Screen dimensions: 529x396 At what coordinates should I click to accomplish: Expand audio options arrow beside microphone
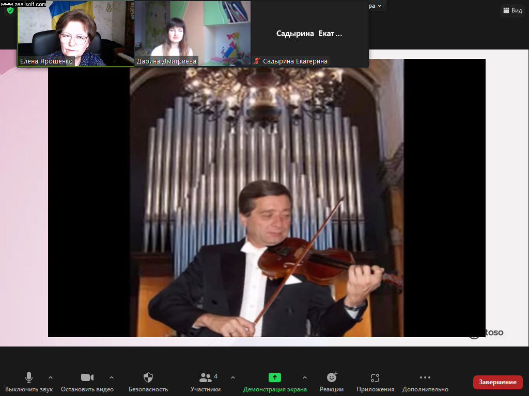(x=51, y=377)
